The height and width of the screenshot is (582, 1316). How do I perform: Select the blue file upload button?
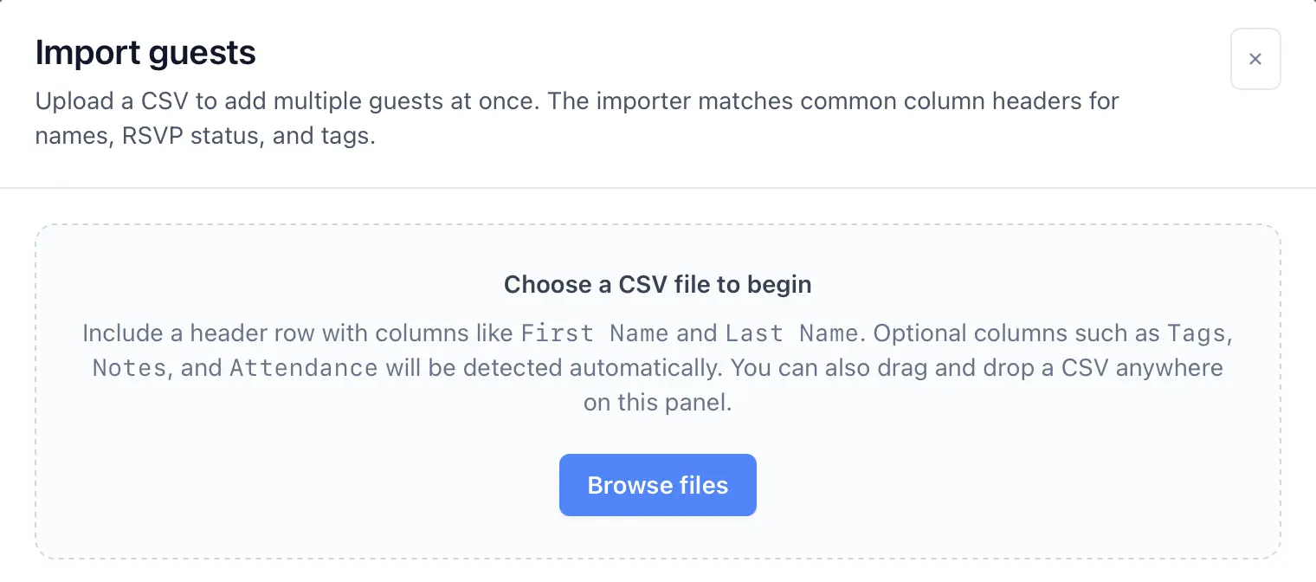coord(657,485)
